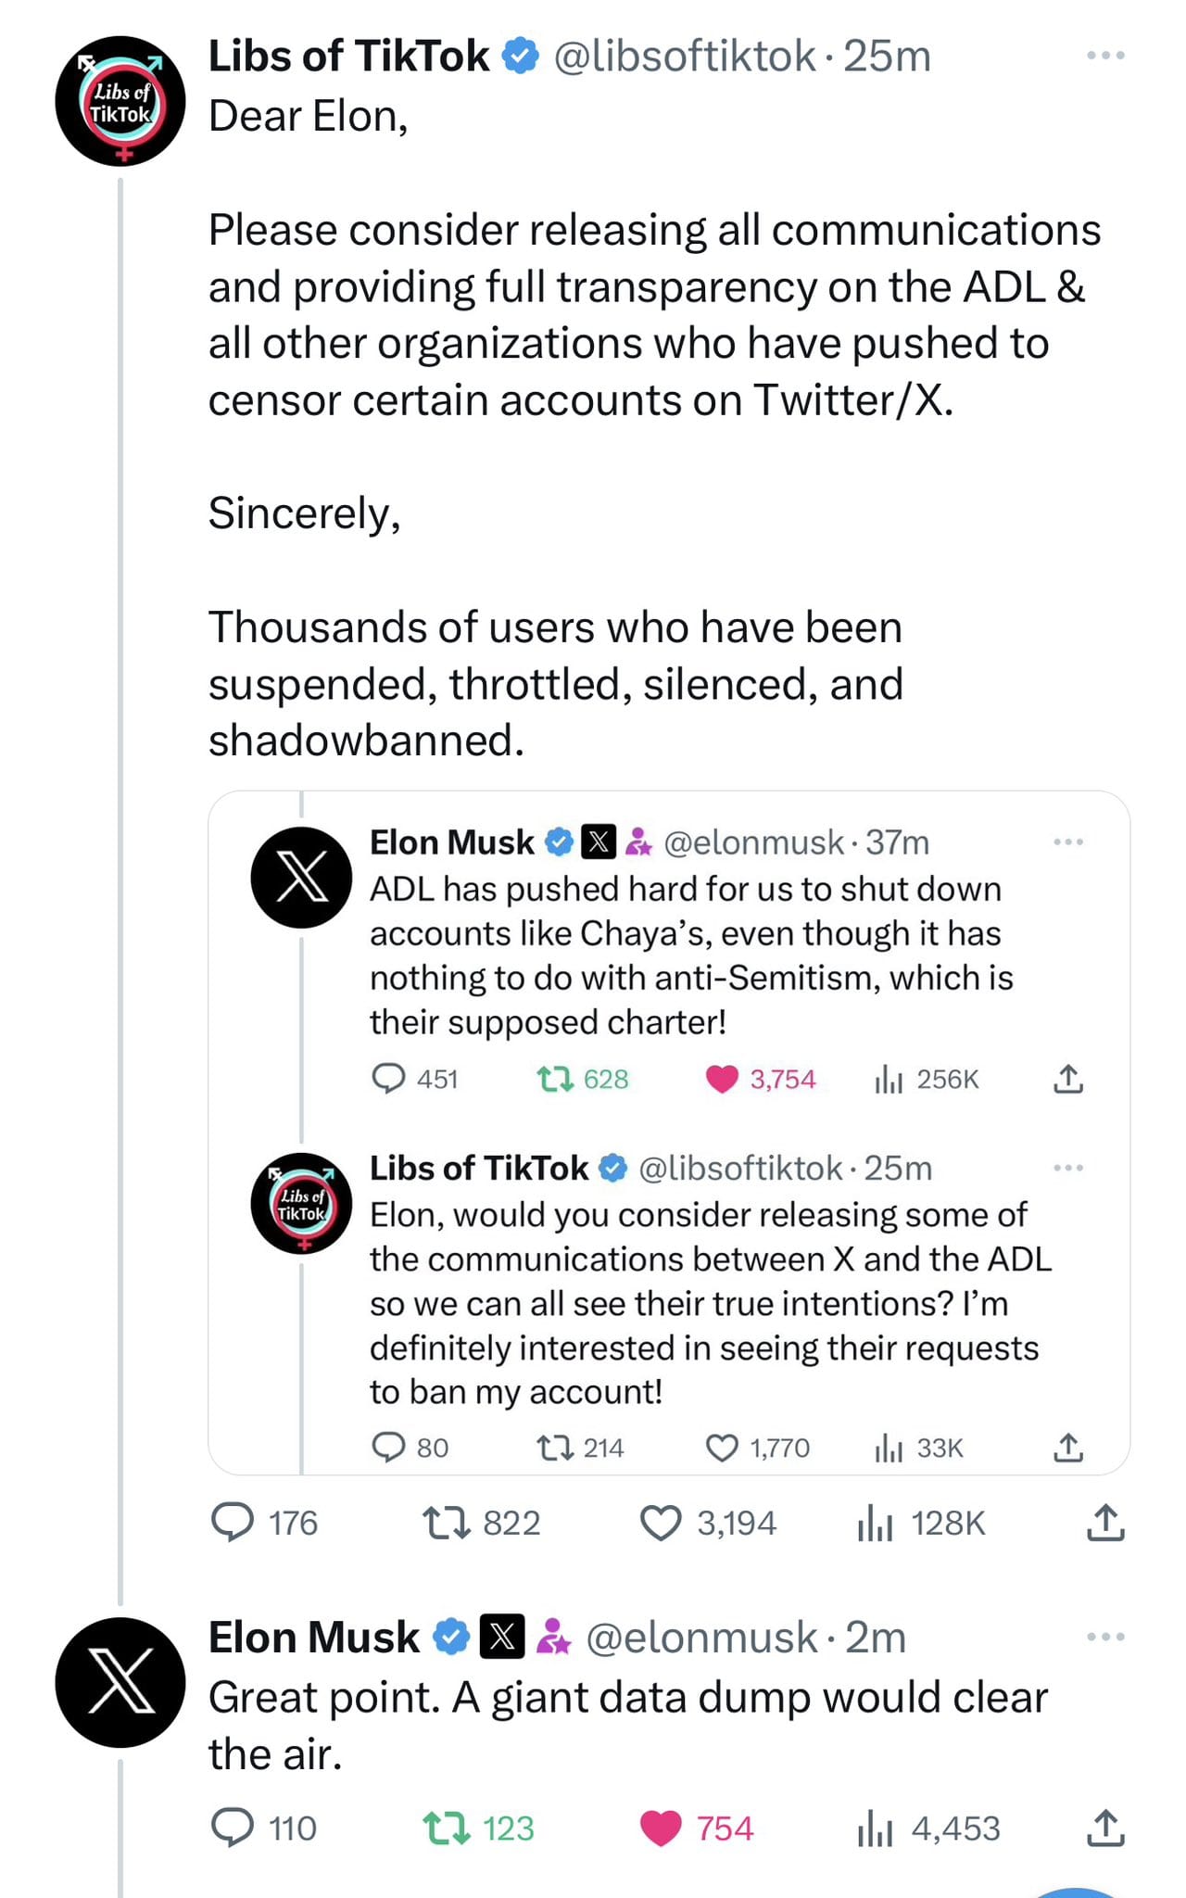Viewport: 1186px width, 1898px height.
Task: Reply to Elon's 'Great point' tweet
Action: point(233,1828)
